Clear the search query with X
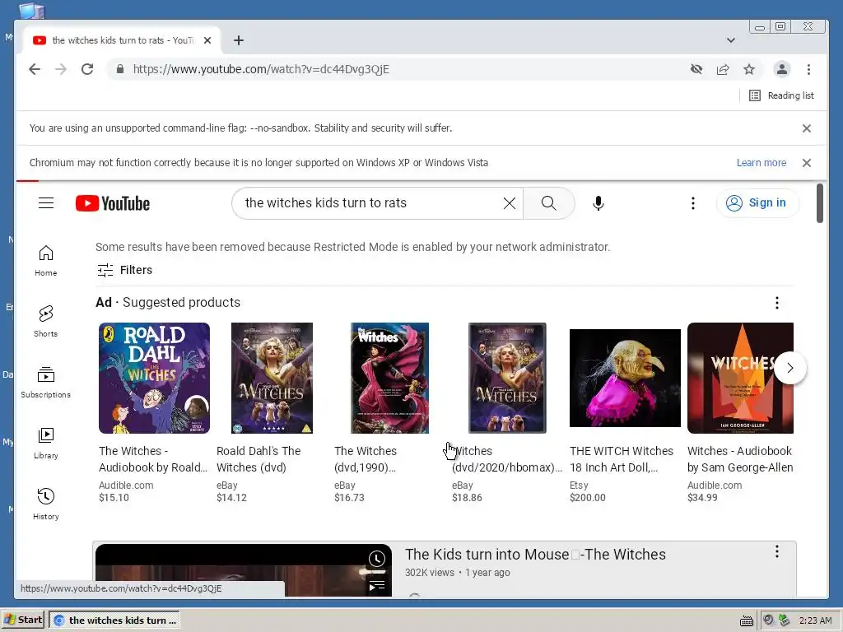This screenshot has height=632, width=843. pyautogui.click(x=509, y=203)
